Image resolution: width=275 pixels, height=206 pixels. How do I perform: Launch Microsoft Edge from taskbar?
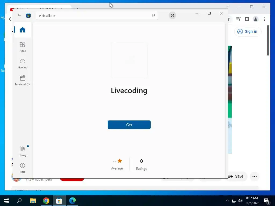73,201
